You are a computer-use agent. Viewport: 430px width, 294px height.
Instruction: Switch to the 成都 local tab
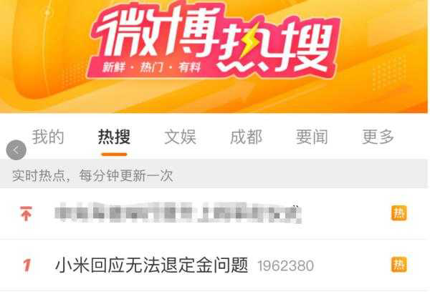coord(246,137)
